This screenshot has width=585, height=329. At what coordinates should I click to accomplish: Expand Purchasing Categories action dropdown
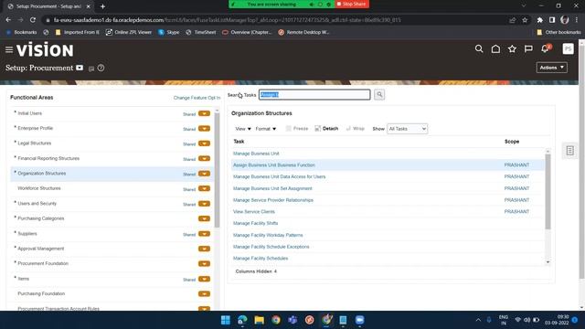204,218
